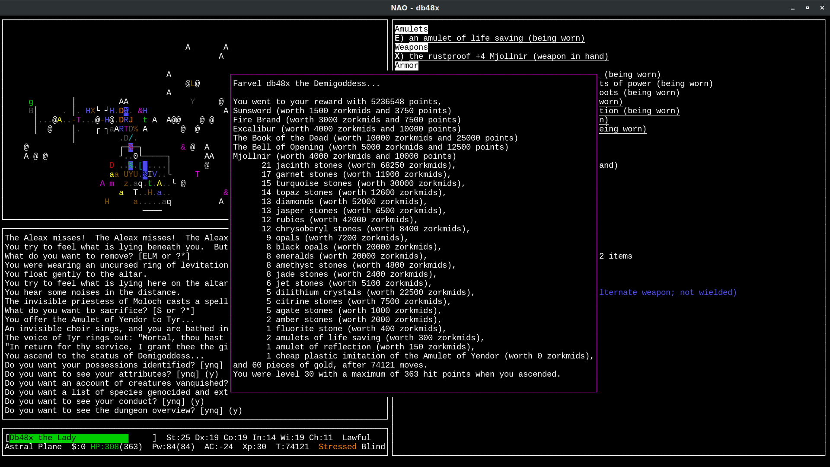
Task: Click the 6 jet stones line
Action: [x=349, y=283]
